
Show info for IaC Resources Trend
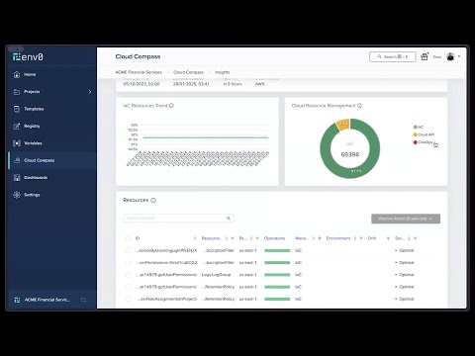(x=171, y=106)
